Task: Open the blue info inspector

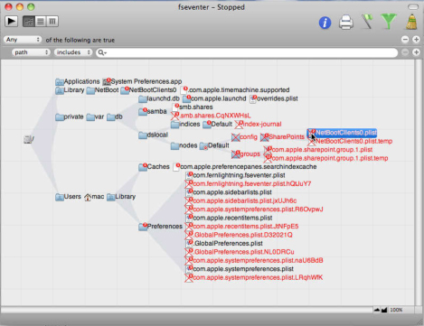Action: pos(325,23)
